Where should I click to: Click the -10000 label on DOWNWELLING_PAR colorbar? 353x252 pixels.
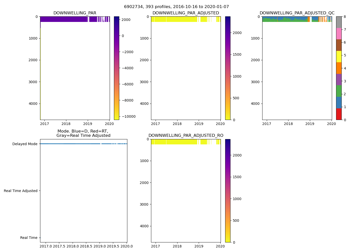click(128, 116)
